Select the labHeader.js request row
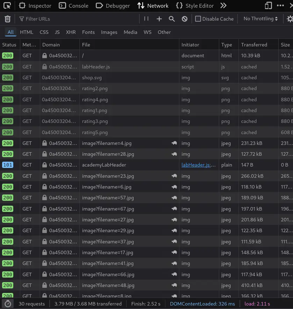 click(x=146, y=67)
